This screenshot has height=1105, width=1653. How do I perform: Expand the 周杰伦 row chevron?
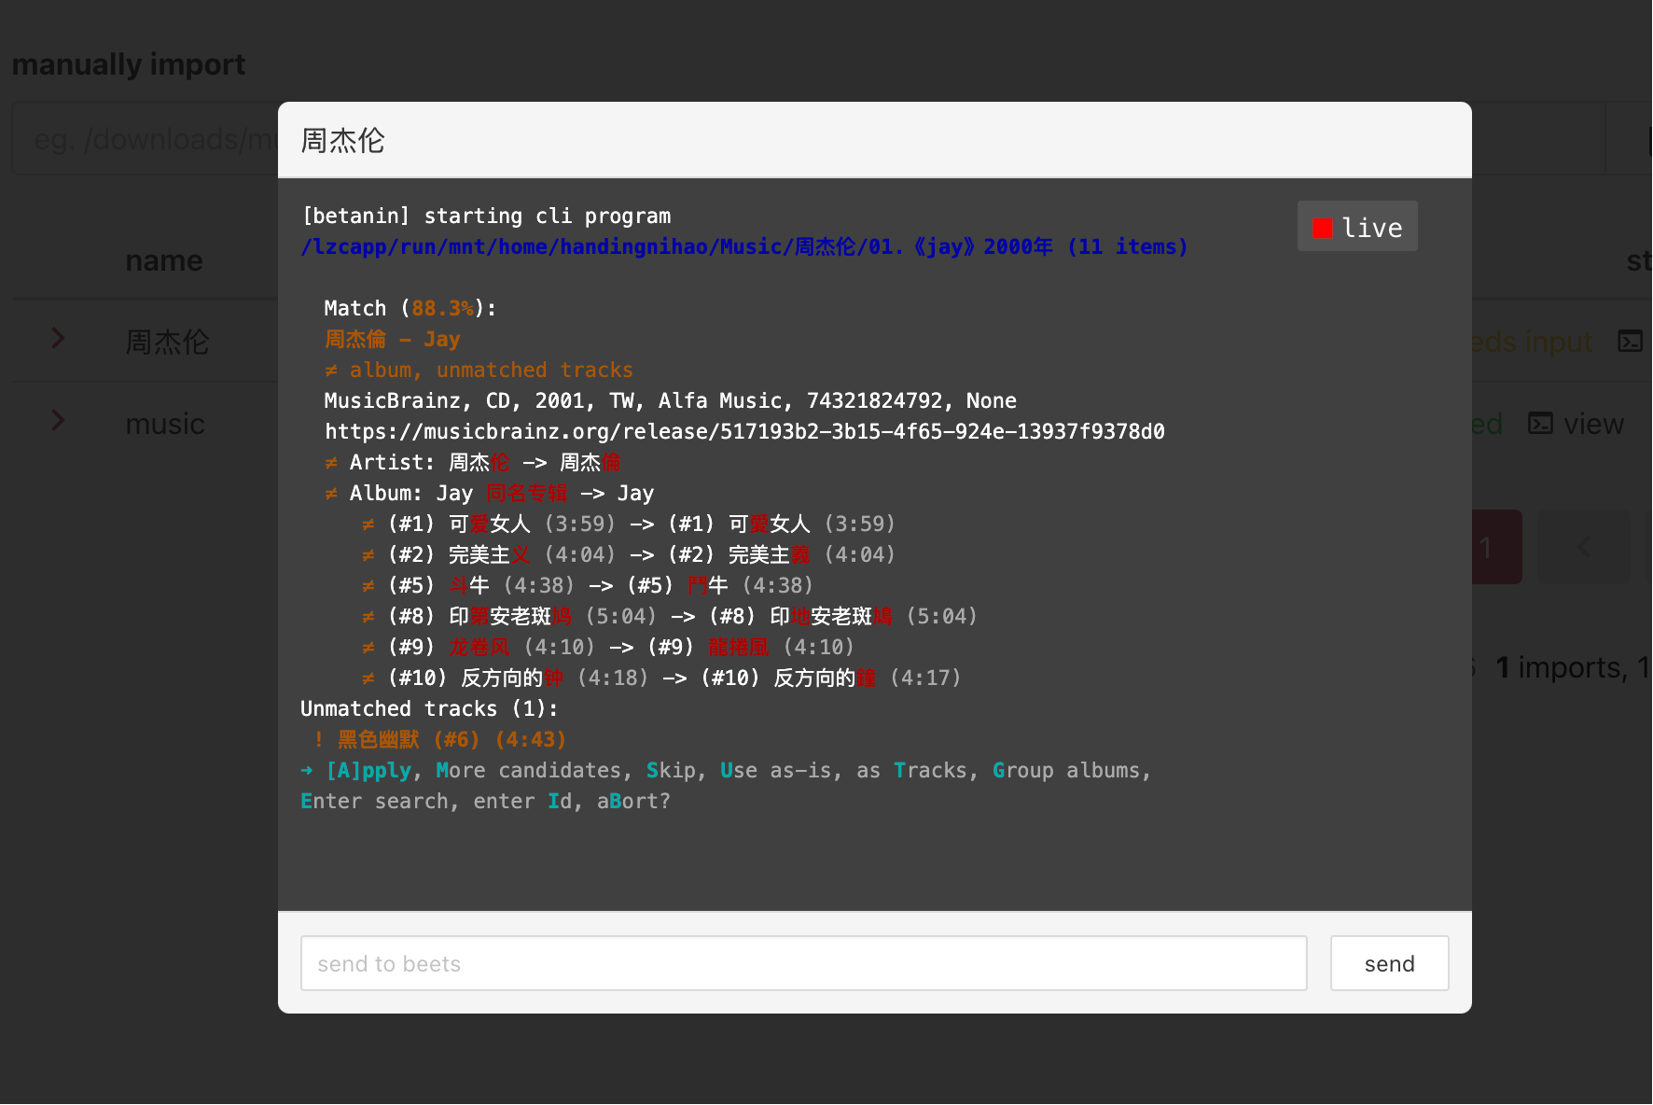tap(58, 338)
